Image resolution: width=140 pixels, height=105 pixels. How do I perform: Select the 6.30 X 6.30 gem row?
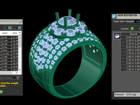pyautogui.click(x=130, y=47)
